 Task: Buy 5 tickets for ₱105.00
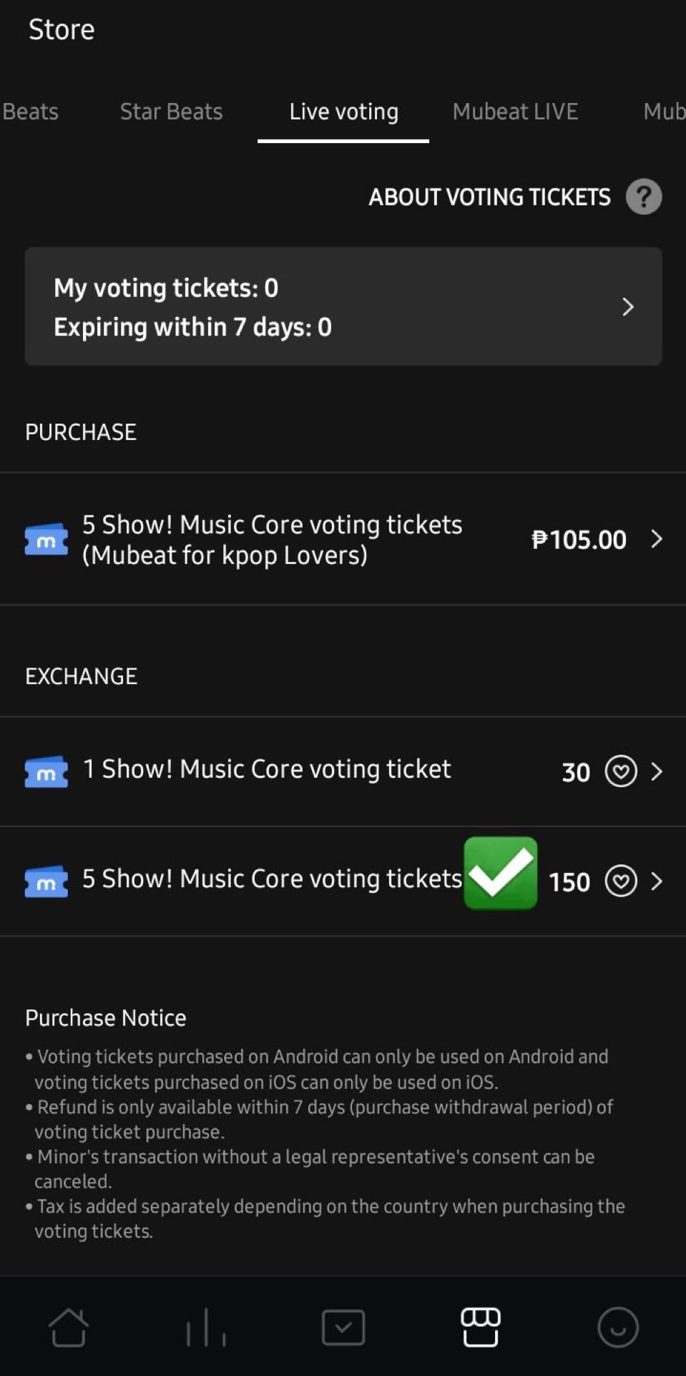tap(272, 540)
